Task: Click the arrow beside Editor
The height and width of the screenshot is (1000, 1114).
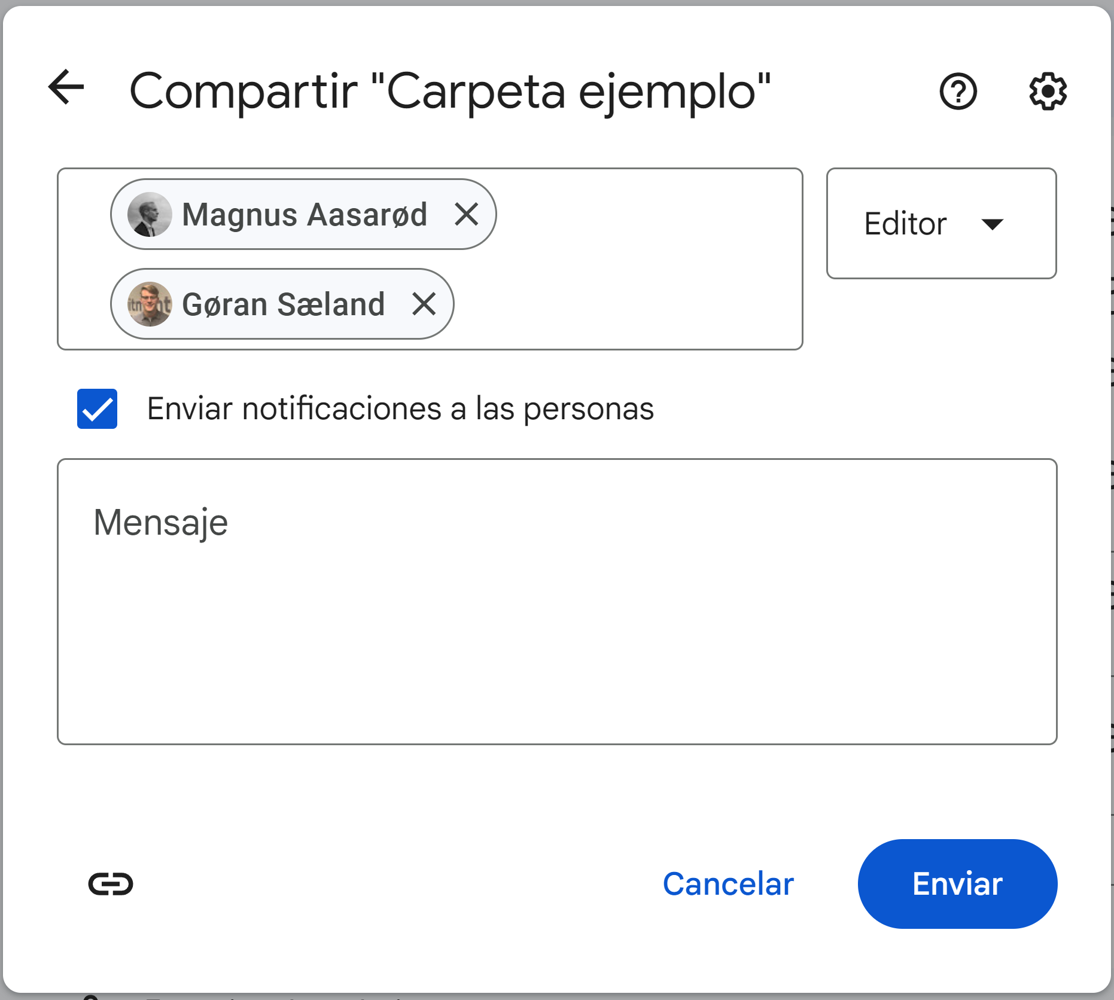Action: point(992,224)
